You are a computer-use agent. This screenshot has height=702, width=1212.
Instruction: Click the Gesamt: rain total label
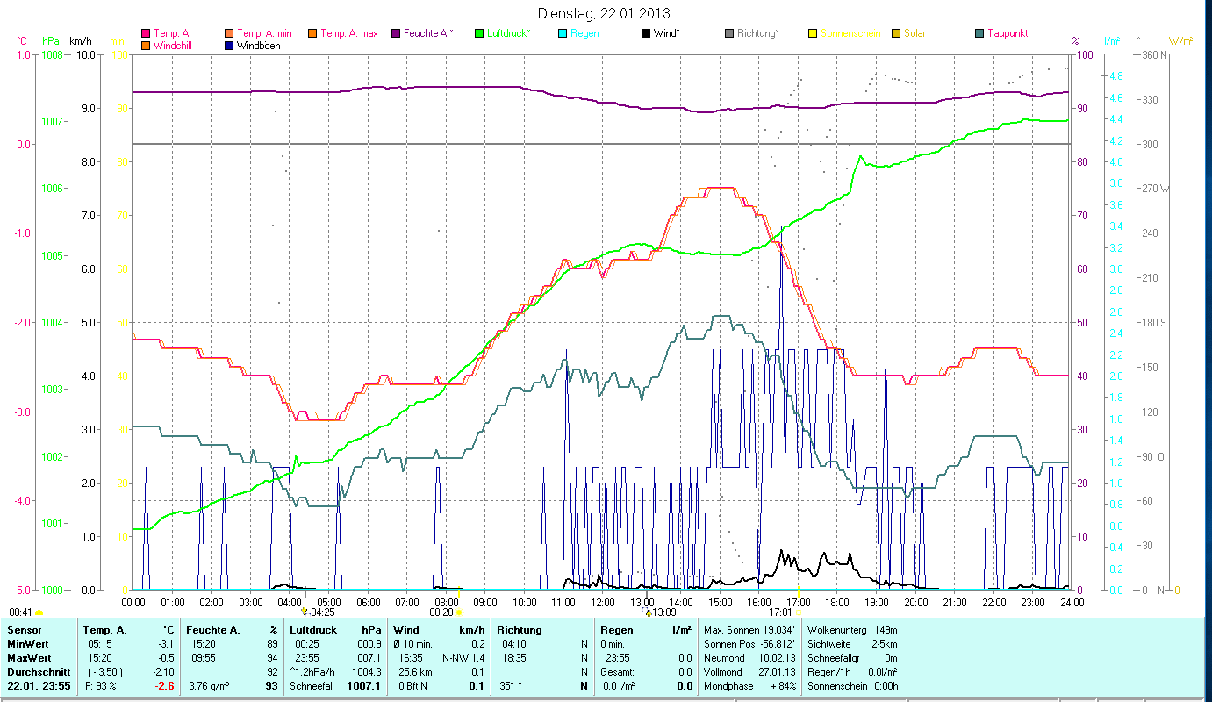click(x=617, y=672)
